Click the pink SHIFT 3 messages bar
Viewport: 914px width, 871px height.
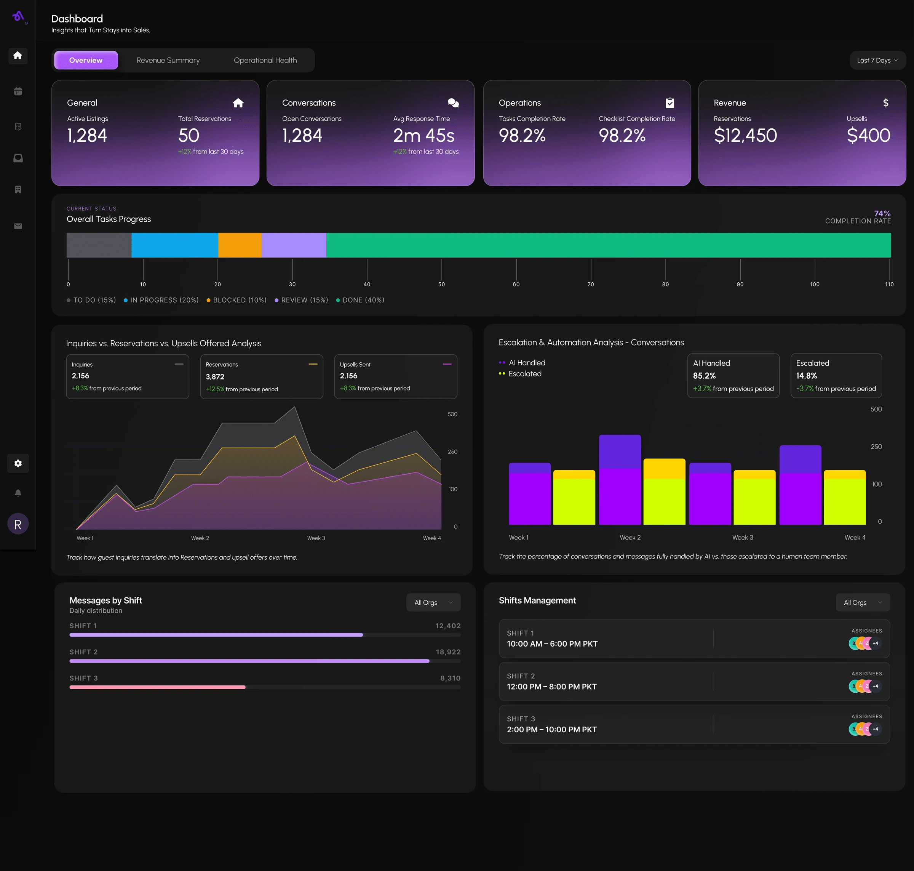click(x=157, y=687)
